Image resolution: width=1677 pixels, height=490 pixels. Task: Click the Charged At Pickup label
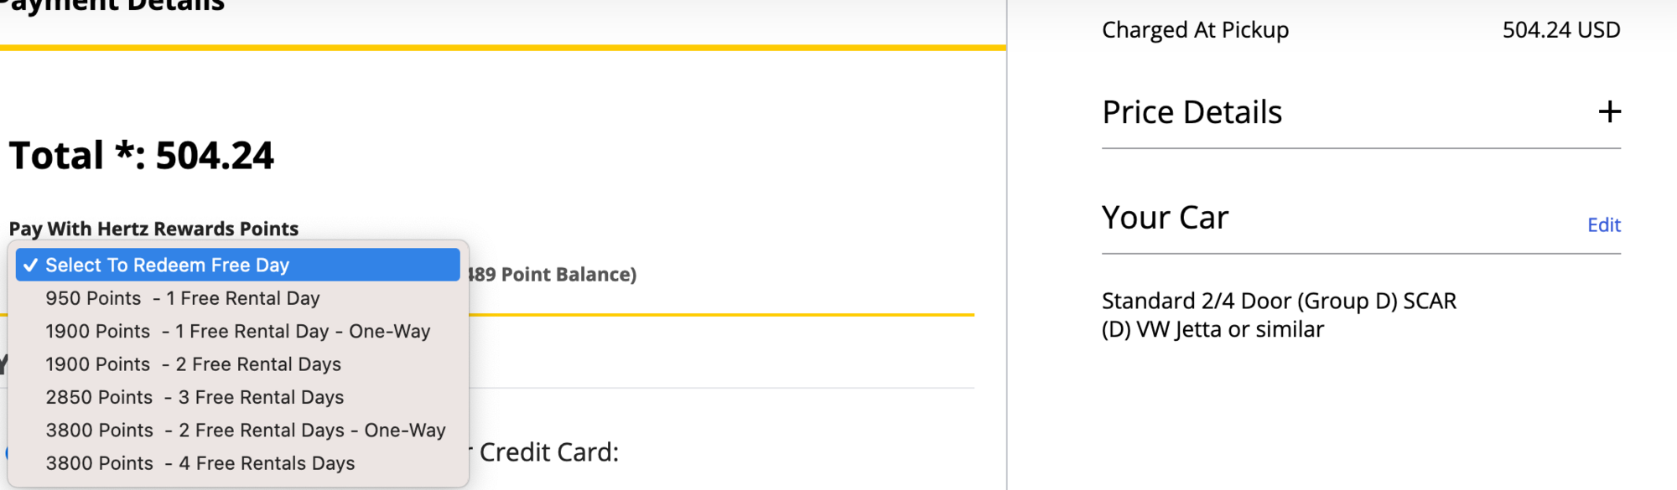pyautogui.click(x=1195, y=29)
